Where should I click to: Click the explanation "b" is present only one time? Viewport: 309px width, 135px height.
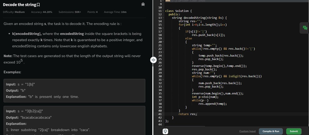pyautogui.click(x=42, y=97)
